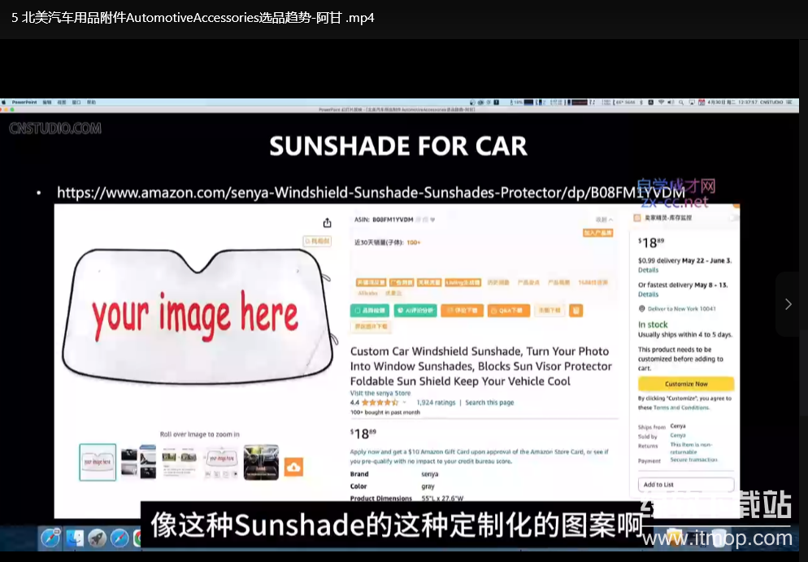Screen dimensions: 808x562
Task: Click the Add to List button
Action: coord(686,485)
